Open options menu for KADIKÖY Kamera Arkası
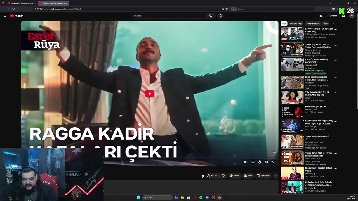The height and width of the screenshot is (201, 358). pyautogui.click(x=335, y=60)
